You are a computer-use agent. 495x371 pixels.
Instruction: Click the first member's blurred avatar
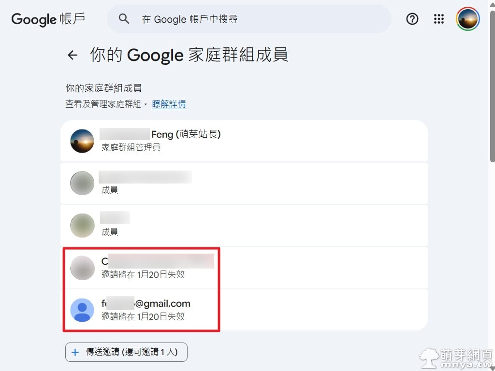click(82, 183)
